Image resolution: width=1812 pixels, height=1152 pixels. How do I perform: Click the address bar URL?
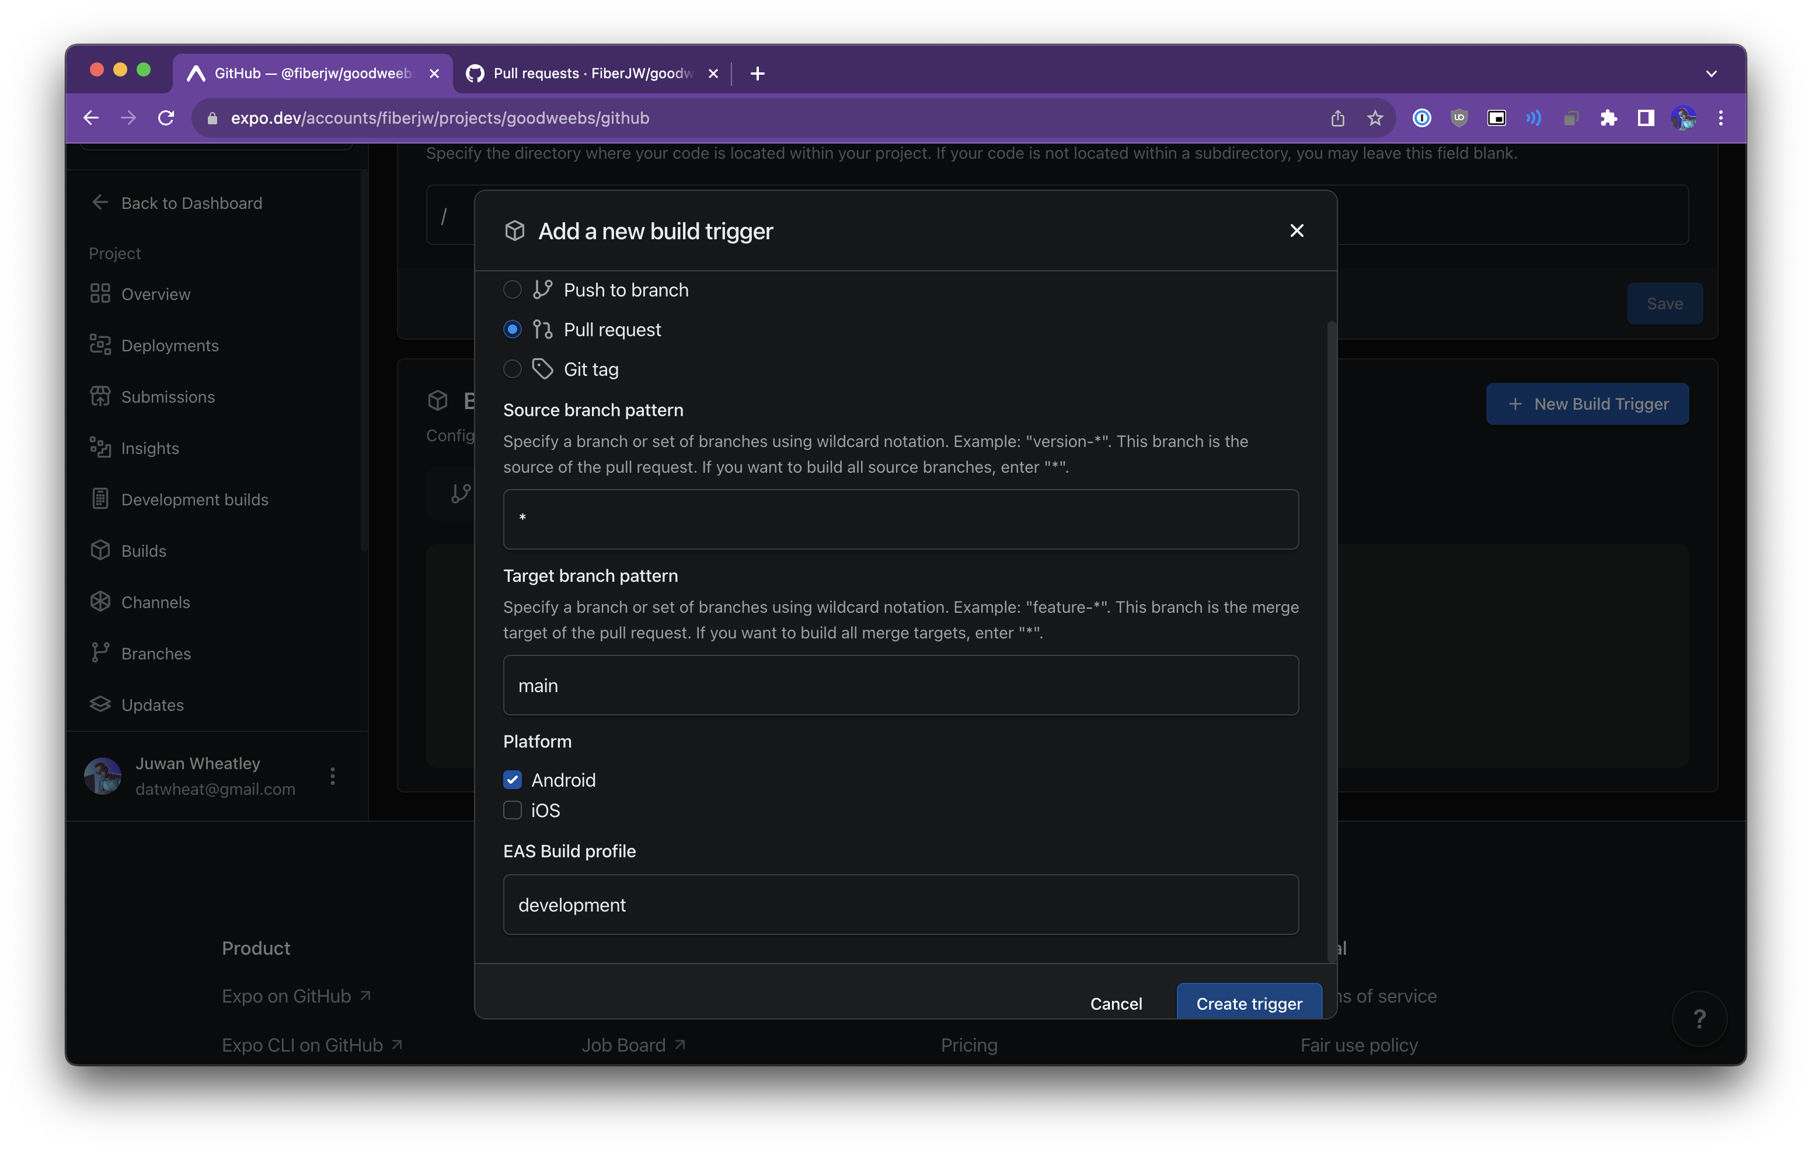pyautogui.click(x=440, y=118)
